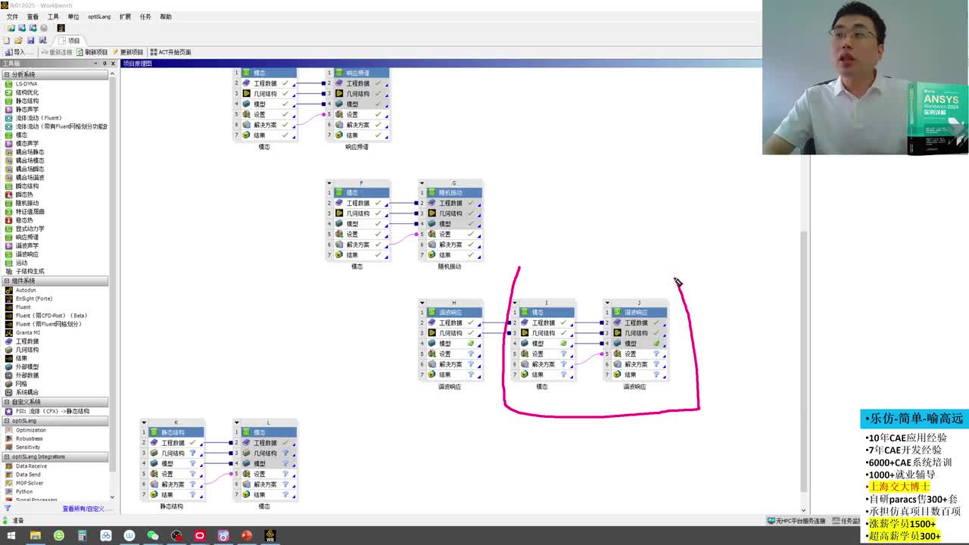Collapse the 分析系统 section
The image size is (969, 545).
tap(6, 74)
